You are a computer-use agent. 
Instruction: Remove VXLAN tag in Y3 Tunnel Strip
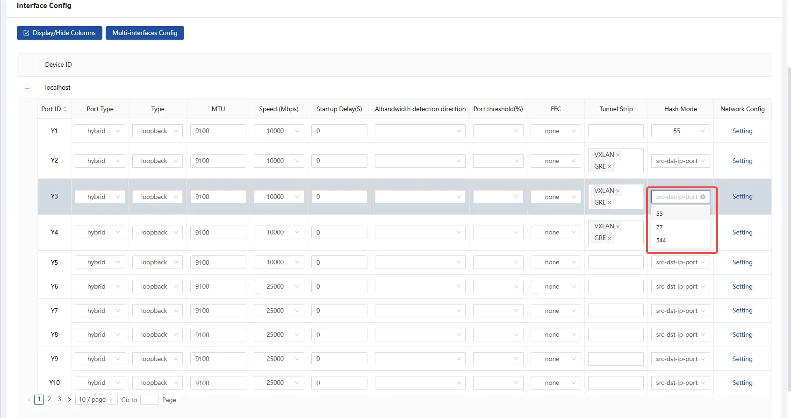(618, 191)
